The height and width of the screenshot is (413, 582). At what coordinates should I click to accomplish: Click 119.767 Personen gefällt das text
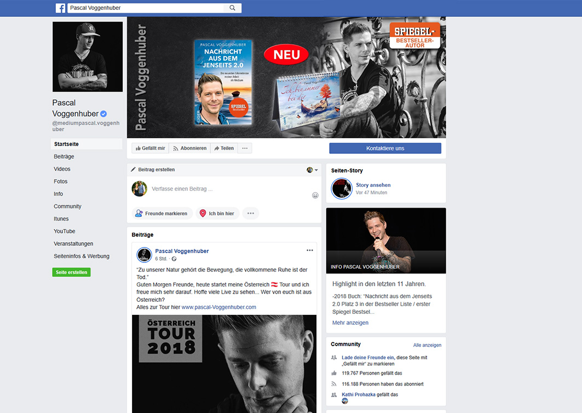(372, 373)
